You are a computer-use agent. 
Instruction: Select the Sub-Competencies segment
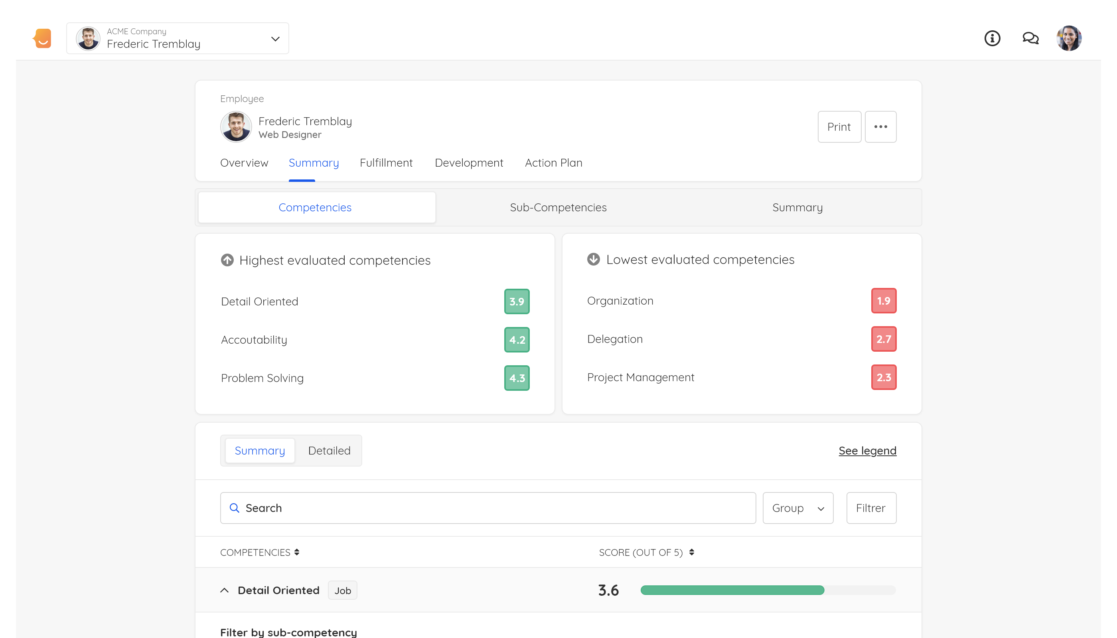click(x=558, y=207)
